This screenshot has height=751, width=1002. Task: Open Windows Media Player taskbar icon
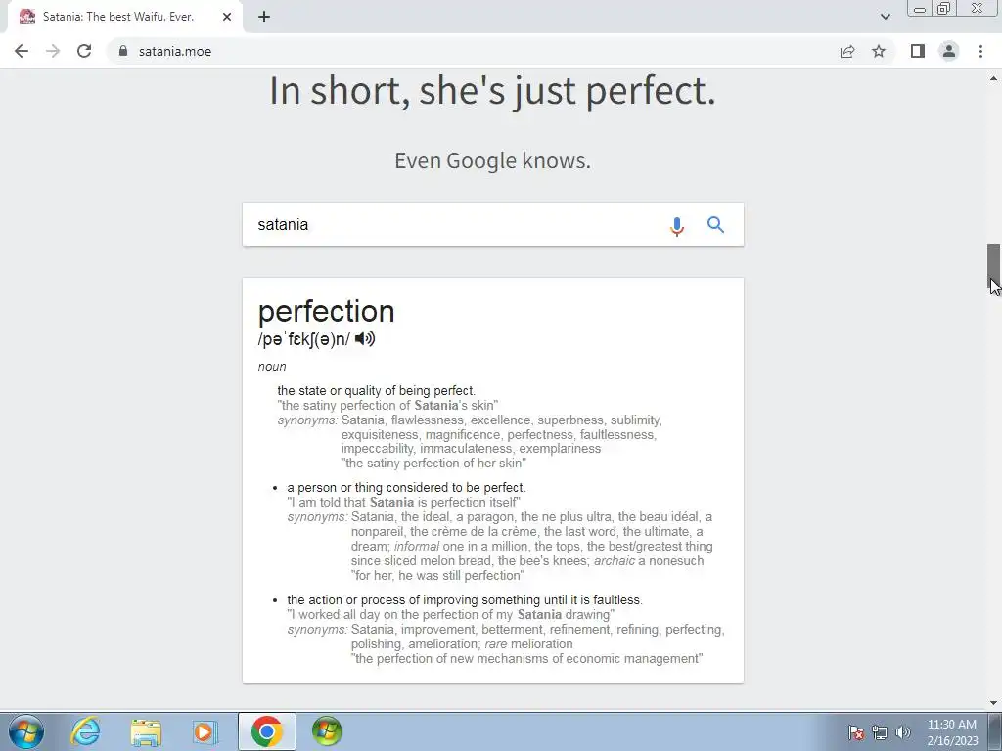coord(205,731)
